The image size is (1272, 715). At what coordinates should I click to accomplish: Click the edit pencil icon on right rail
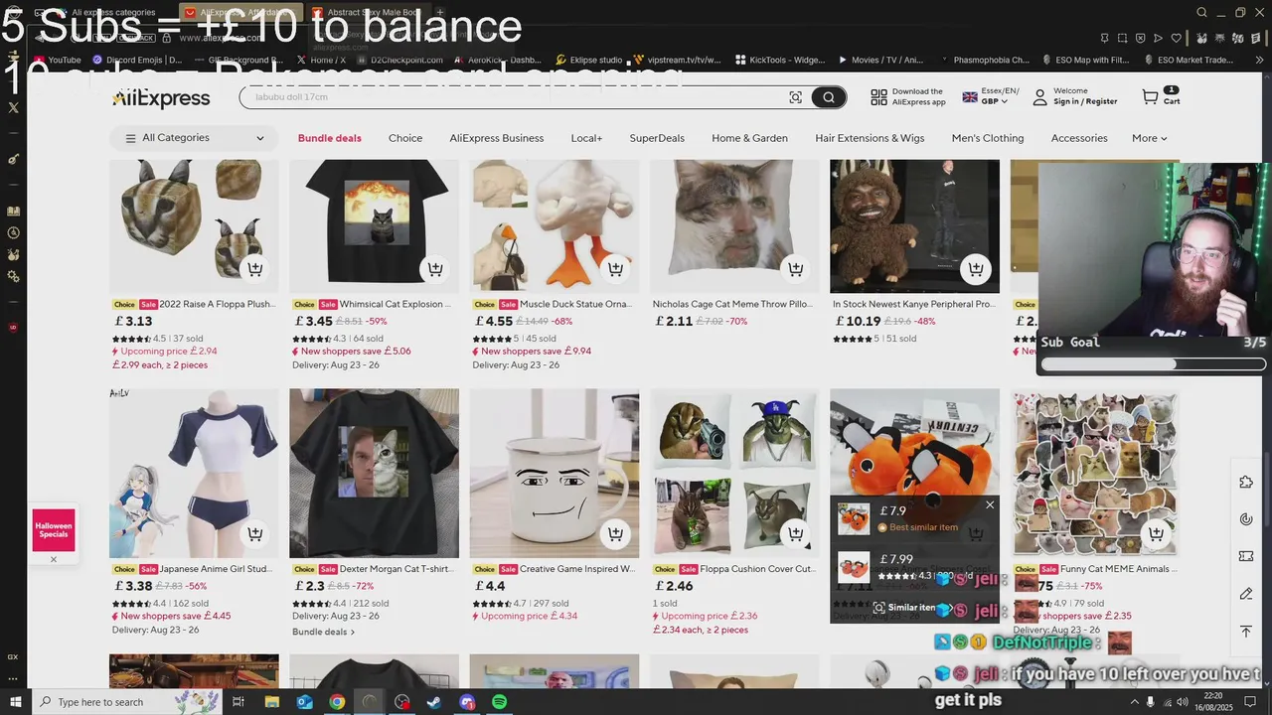point(1246,594)
